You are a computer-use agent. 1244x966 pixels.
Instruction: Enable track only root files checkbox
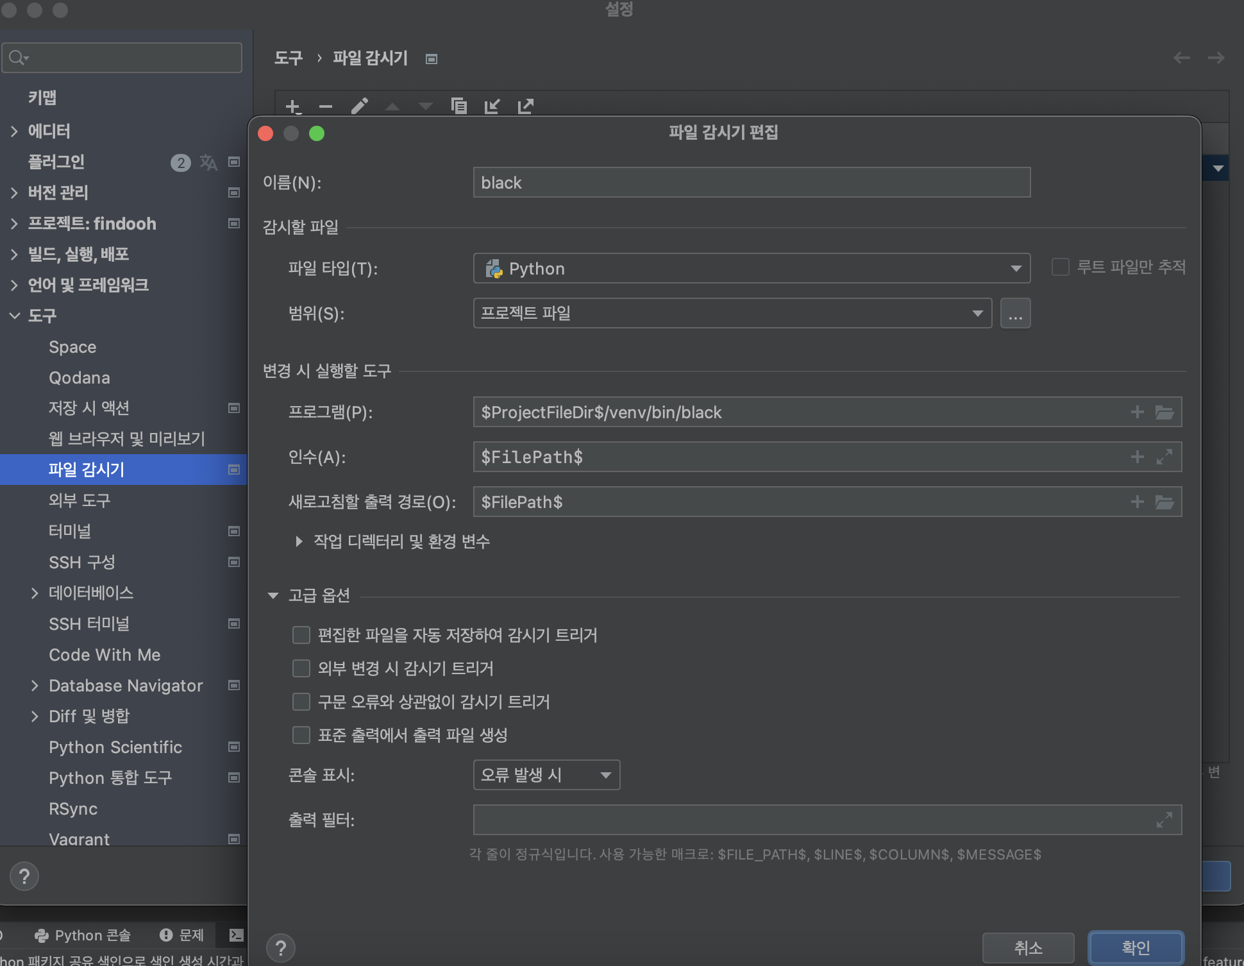1061,267
